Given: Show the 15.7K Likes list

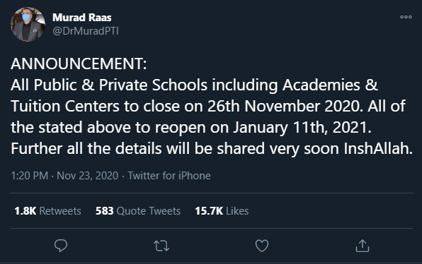Looking at the screenshot, I should [x=222, y=211].
